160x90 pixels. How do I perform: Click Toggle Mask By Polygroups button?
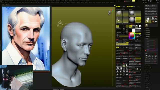[x=135, y=82]
